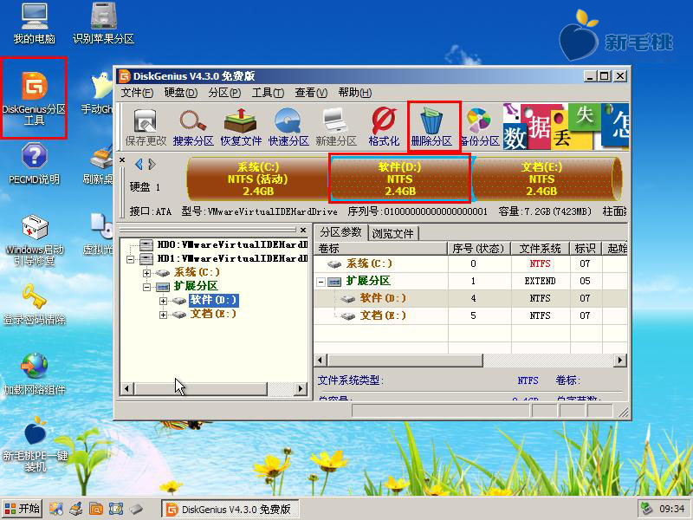
Task: Close the tree panel with X
Action: pos(303,230)
